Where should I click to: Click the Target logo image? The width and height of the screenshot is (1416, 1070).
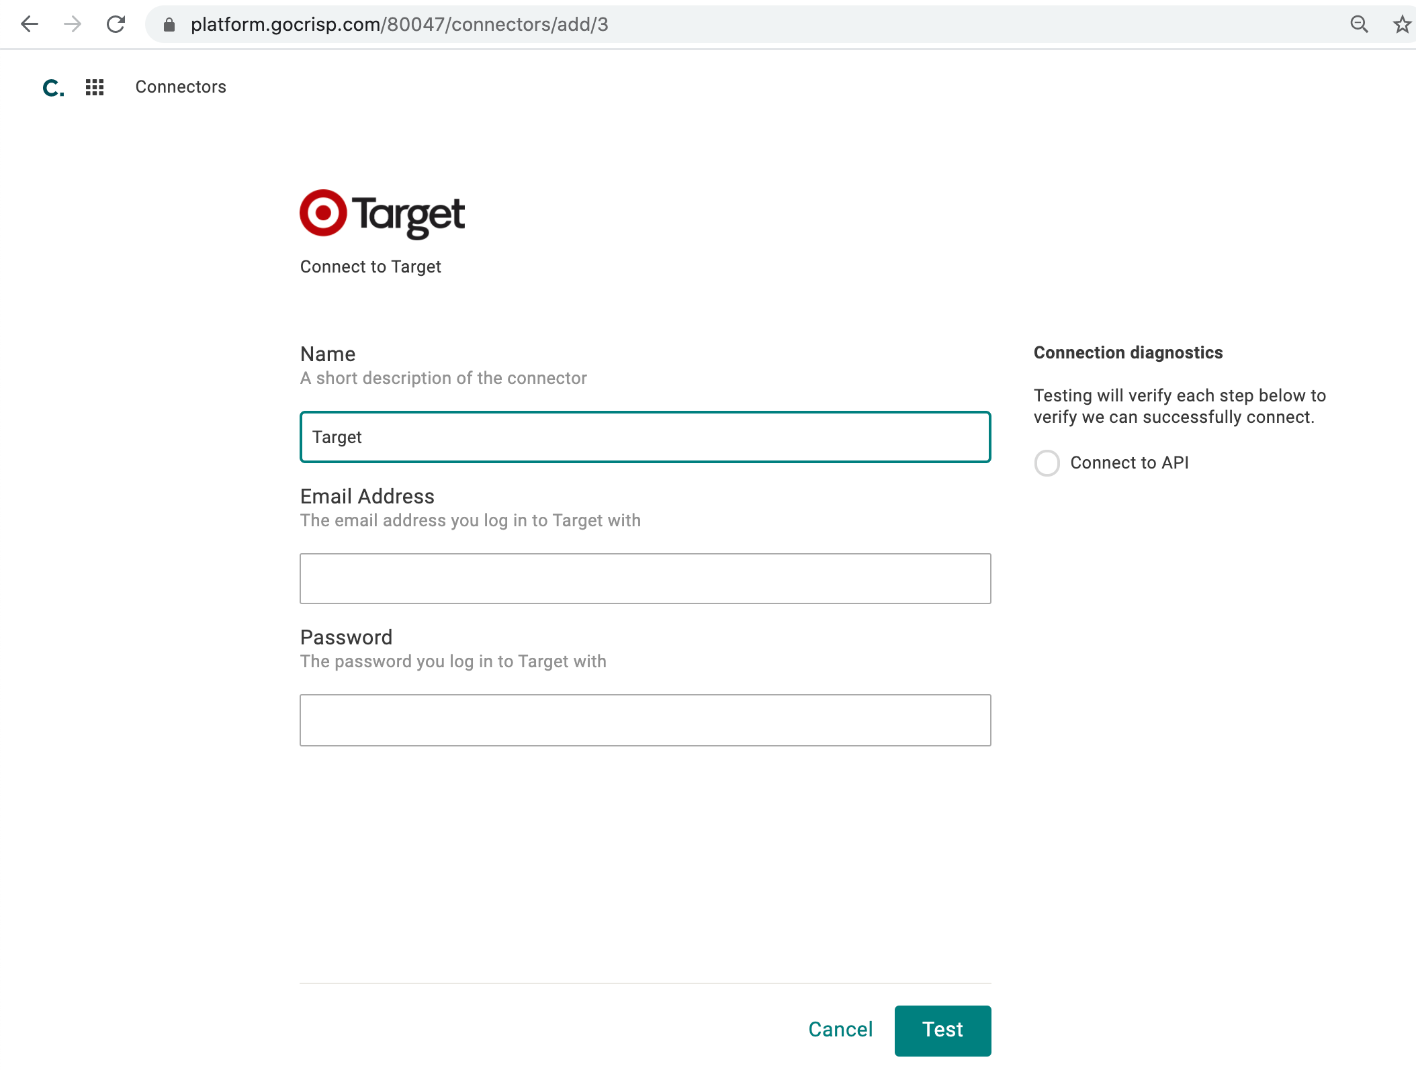click(x=382, y=214)
